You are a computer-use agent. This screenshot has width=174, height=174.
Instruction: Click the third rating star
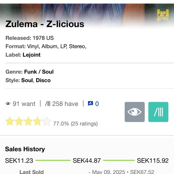28,122
